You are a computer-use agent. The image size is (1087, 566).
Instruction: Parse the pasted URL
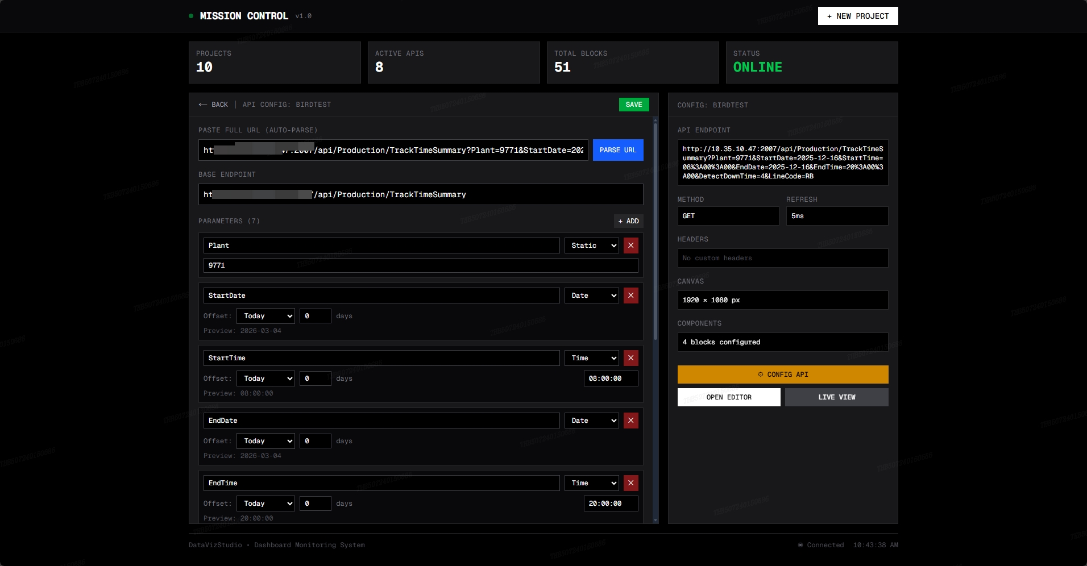[x=618, y=150]
